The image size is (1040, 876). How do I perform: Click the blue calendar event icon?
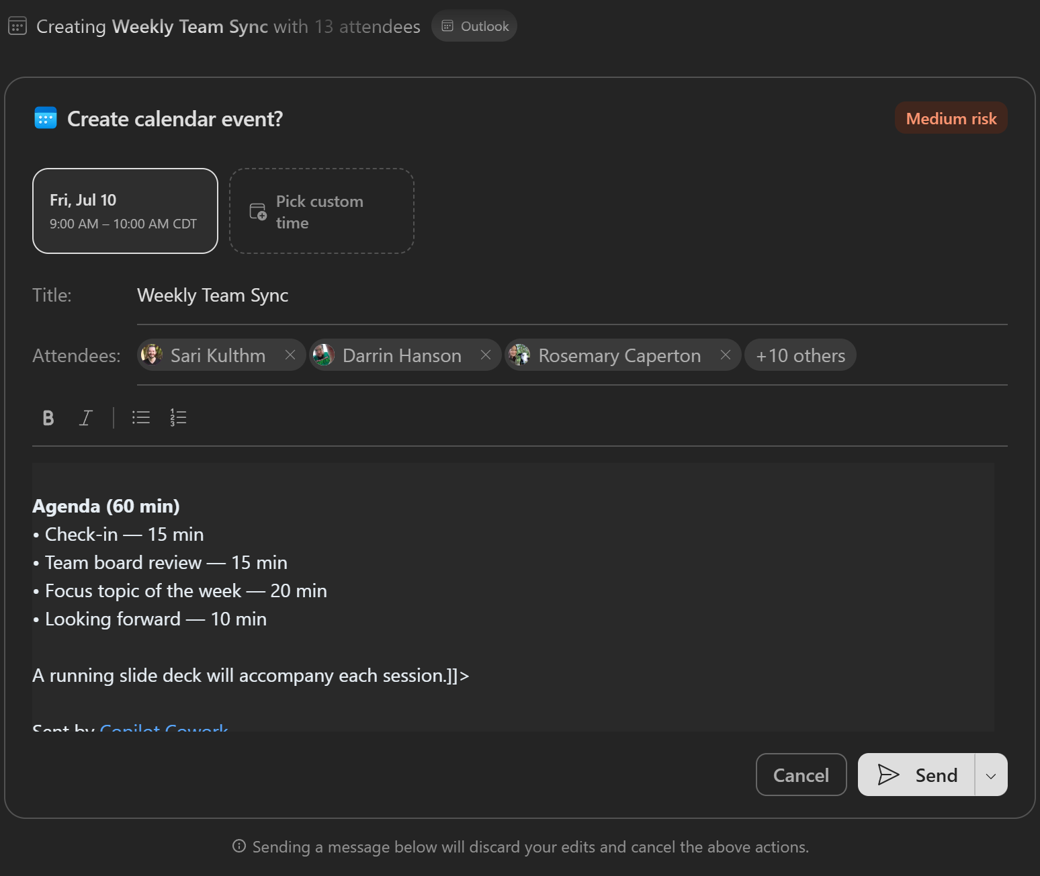[x=46, y=118]
